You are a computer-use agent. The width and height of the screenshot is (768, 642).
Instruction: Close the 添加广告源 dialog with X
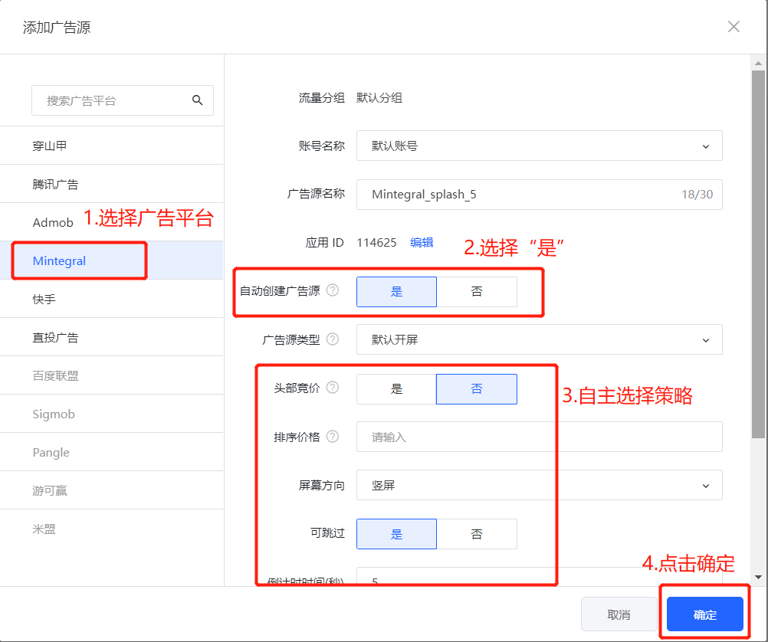(x=734, y=27)
